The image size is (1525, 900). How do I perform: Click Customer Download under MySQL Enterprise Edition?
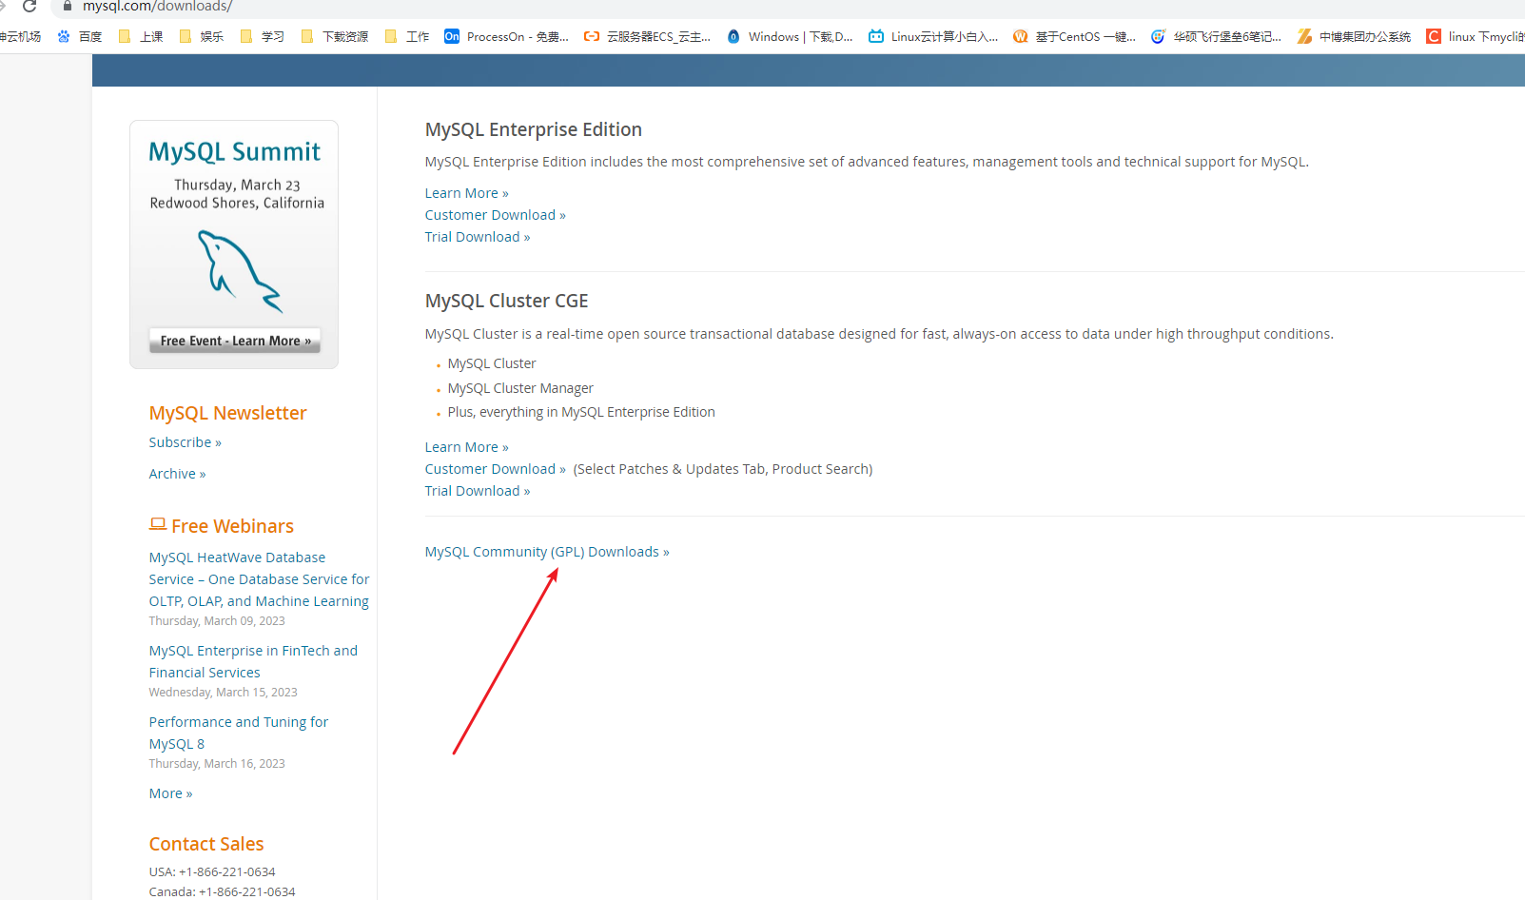(x=496, y=215)
